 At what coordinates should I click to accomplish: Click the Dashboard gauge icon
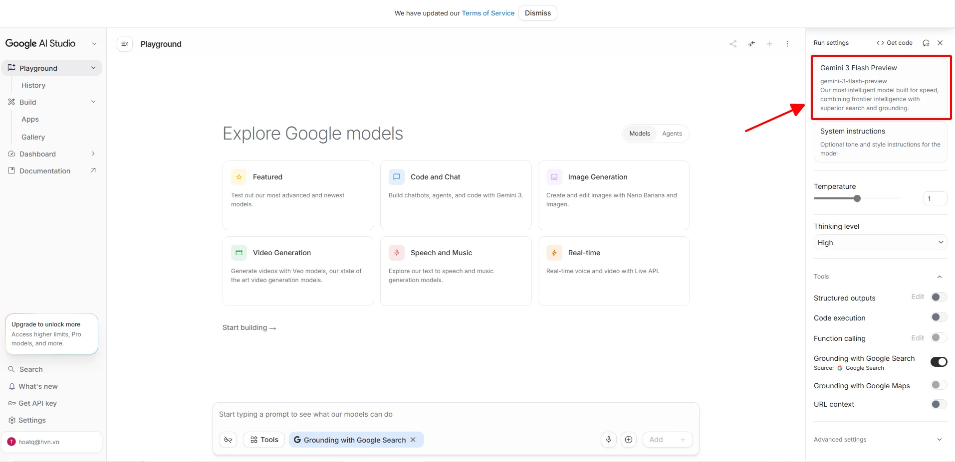(11, 154)
